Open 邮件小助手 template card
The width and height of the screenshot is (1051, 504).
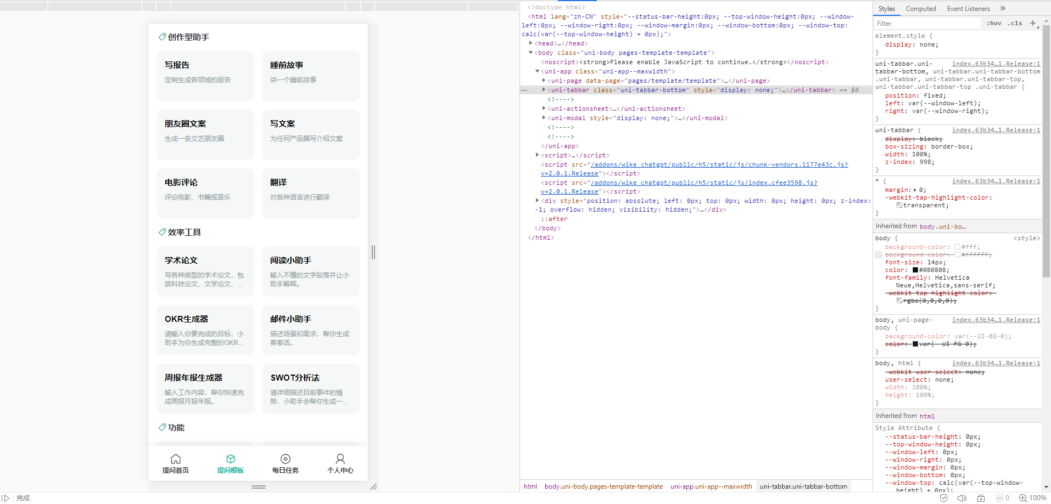pyautogui.click(x=311, y=330)
